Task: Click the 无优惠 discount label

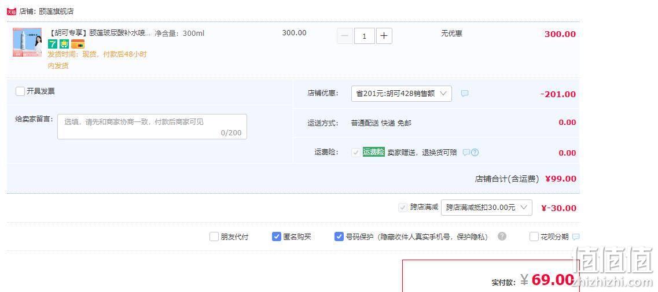Action: (x=451, y=33)
